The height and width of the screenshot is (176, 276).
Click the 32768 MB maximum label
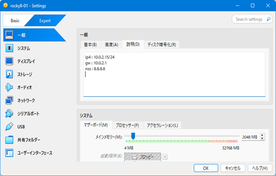[231, 148]
